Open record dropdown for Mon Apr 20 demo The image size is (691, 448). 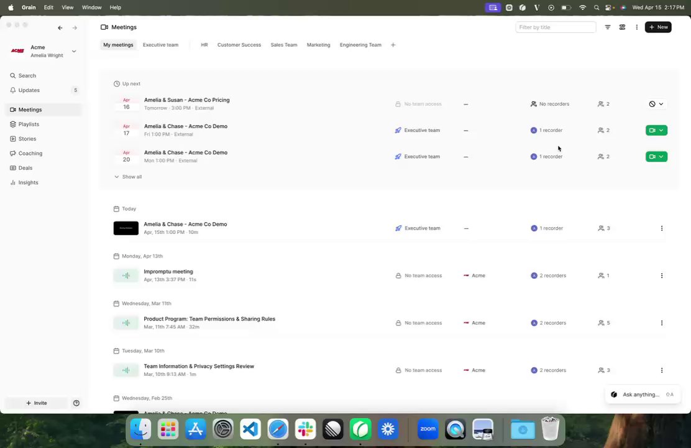pos(656,157)
